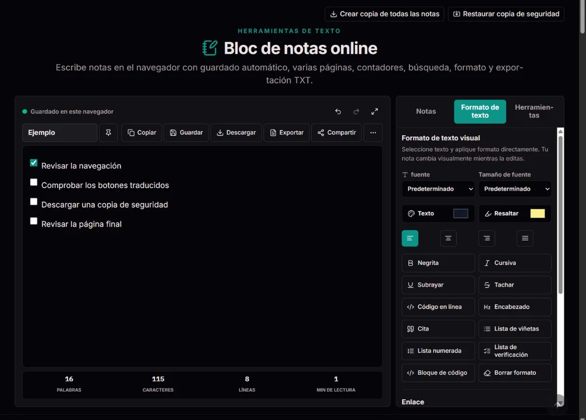Redo the edit with the redo arrow
Viewport: 586px width, 420px height.
[x=356, y=111]
